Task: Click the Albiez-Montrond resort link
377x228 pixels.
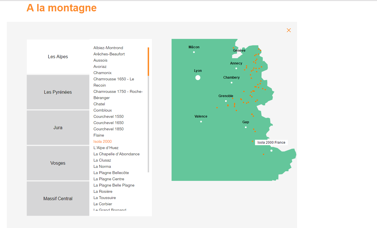Action: pyautogui.click(x=108, y=48)
